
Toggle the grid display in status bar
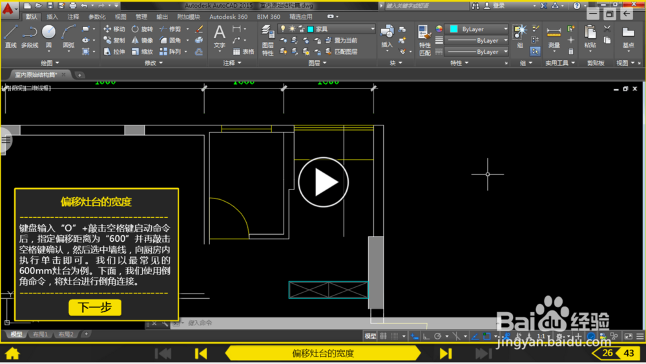point(383,336)
